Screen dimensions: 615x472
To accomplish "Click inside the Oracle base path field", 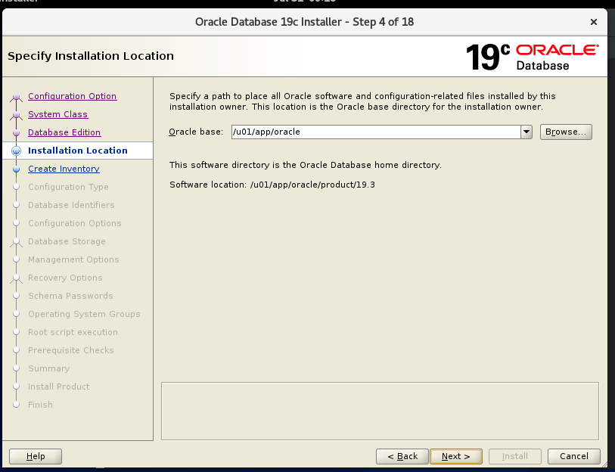I will coord(376,132).
